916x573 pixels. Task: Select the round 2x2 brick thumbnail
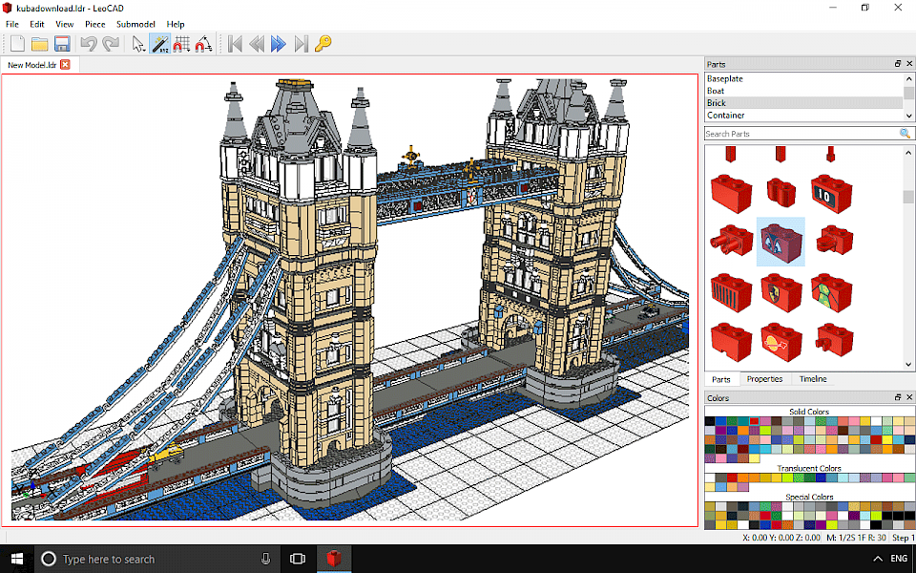click(781, 193)
